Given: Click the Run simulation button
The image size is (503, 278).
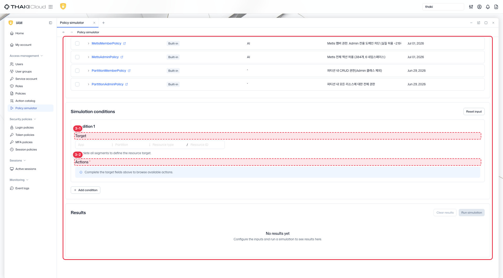Looking at the screenshot, I should coord(472,213).
